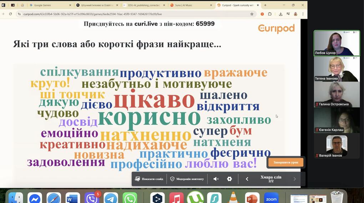Go to previous slide with left chevron
This screenshot has height=203, width=364.
click(247, 179)
